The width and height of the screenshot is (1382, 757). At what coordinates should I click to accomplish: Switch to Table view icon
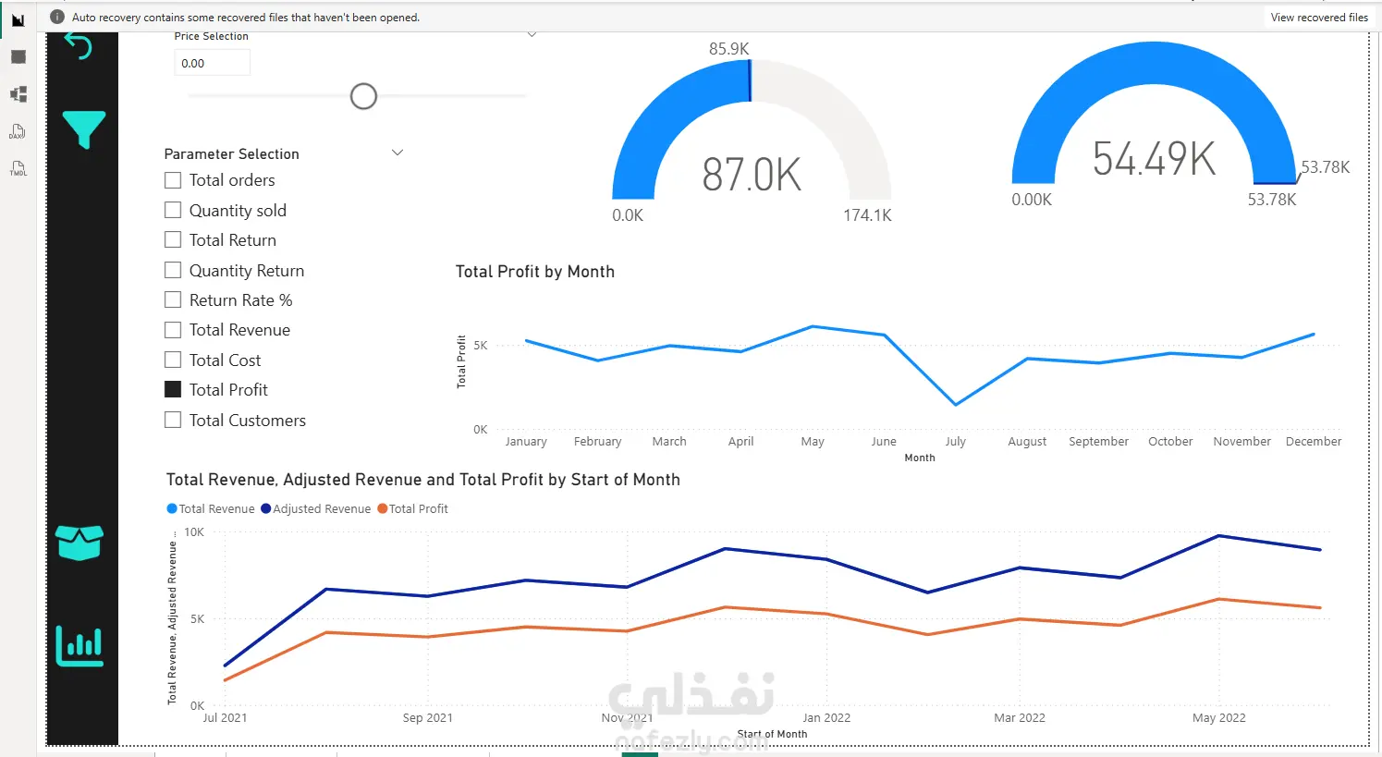18,57
